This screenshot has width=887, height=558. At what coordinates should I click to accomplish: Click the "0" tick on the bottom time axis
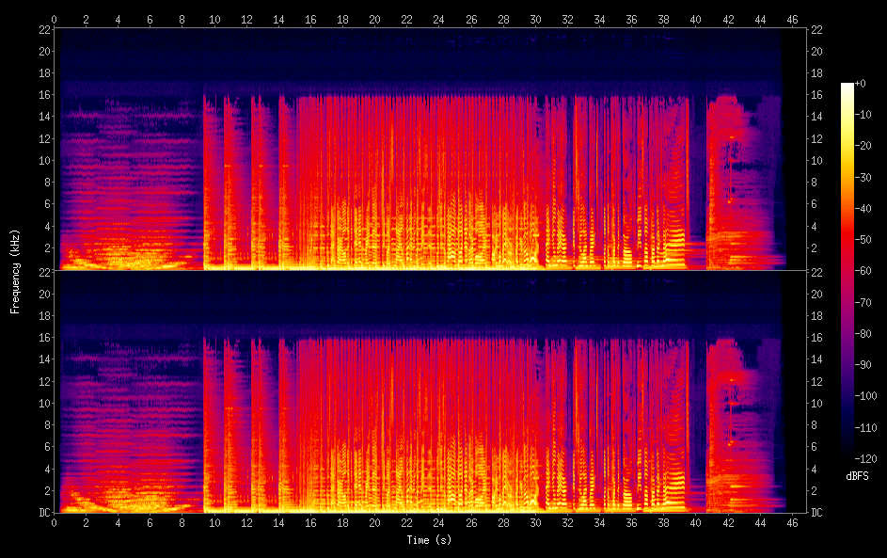point(55,523)
